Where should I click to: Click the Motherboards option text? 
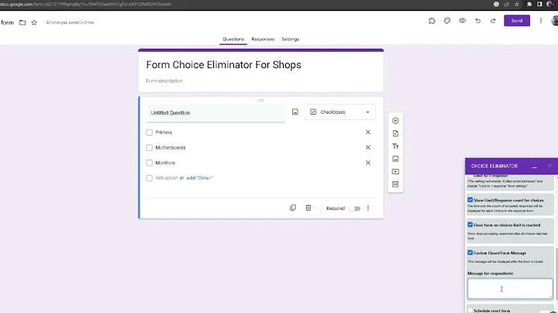(170, 148)
